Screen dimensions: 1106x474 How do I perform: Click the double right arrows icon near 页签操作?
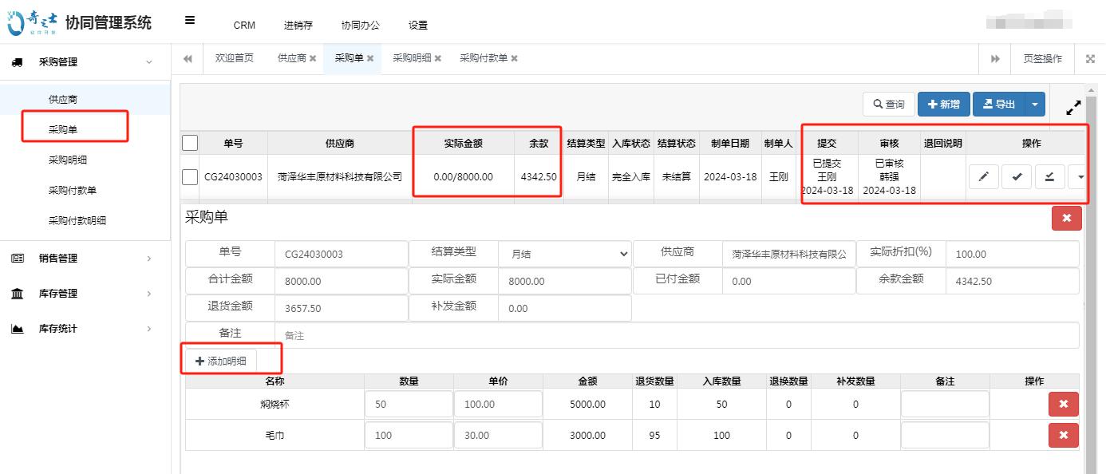click(x=994, y=57)
